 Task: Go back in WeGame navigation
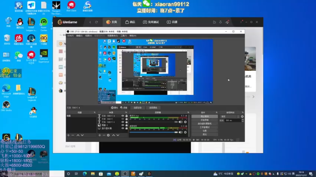tap(90, 22)
